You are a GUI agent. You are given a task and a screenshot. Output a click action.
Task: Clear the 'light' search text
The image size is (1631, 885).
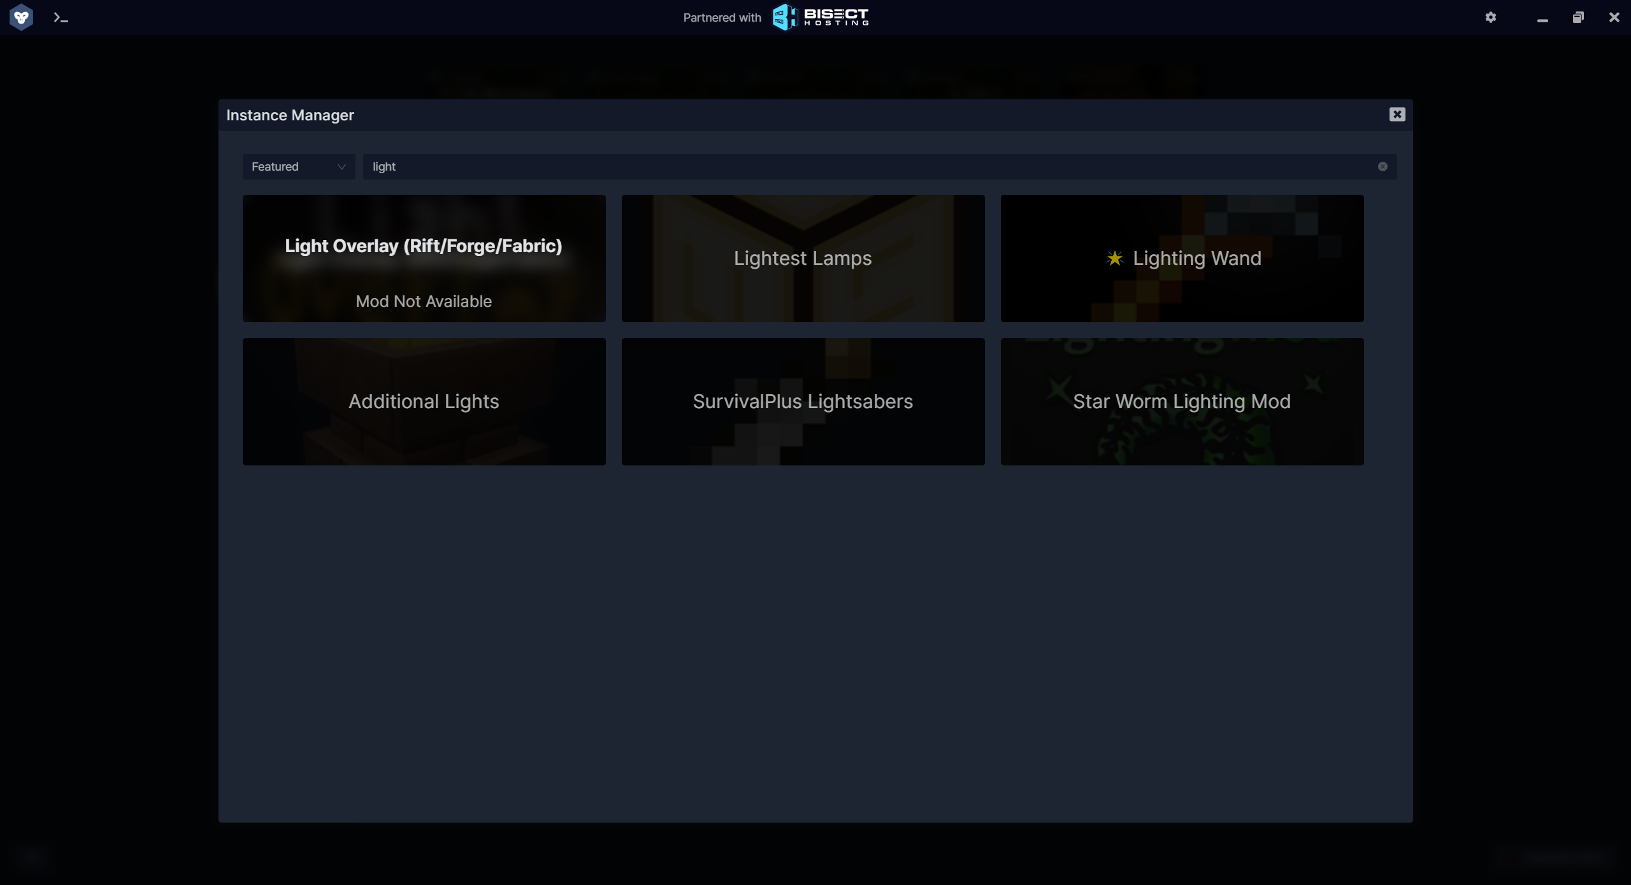1383,167
